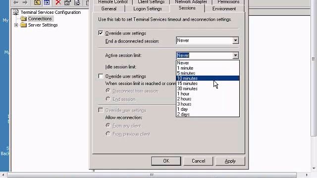Switch to the Permissions tab
This screenshot has height=178, width=317.
[228, 2]
